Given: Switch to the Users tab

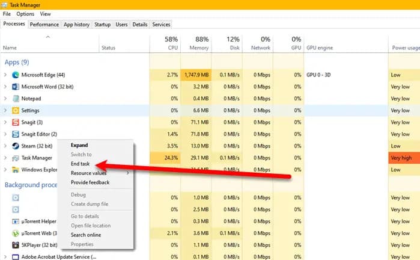Looking at the screenshot, I should (121, 25).
